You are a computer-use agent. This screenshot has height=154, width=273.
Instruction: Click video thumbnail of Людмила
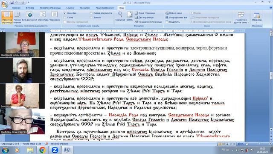(22, 44)
